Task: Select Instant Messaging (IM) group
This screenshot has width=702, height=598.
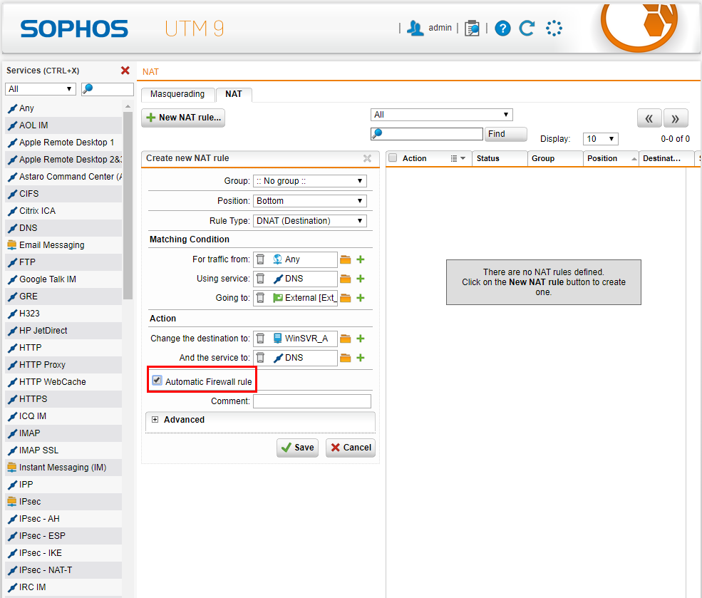Action: (x=63, y=468)
